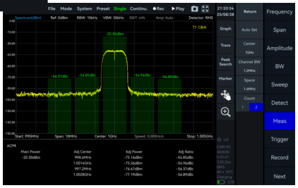Open the Mode menu

coord(66,9)
